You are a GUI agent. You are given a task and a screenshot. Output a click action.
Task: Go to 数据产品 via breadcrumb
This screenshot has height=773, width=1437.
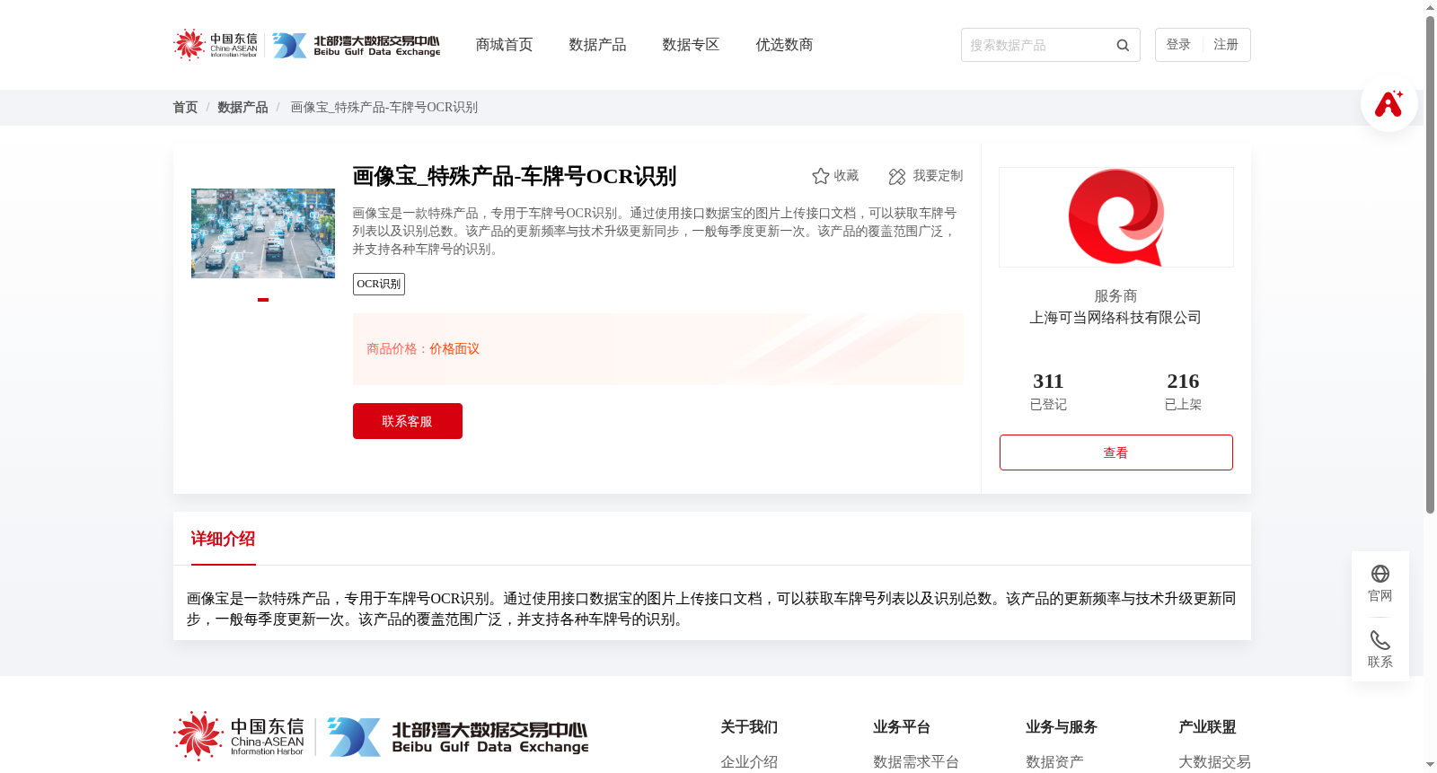242,107
